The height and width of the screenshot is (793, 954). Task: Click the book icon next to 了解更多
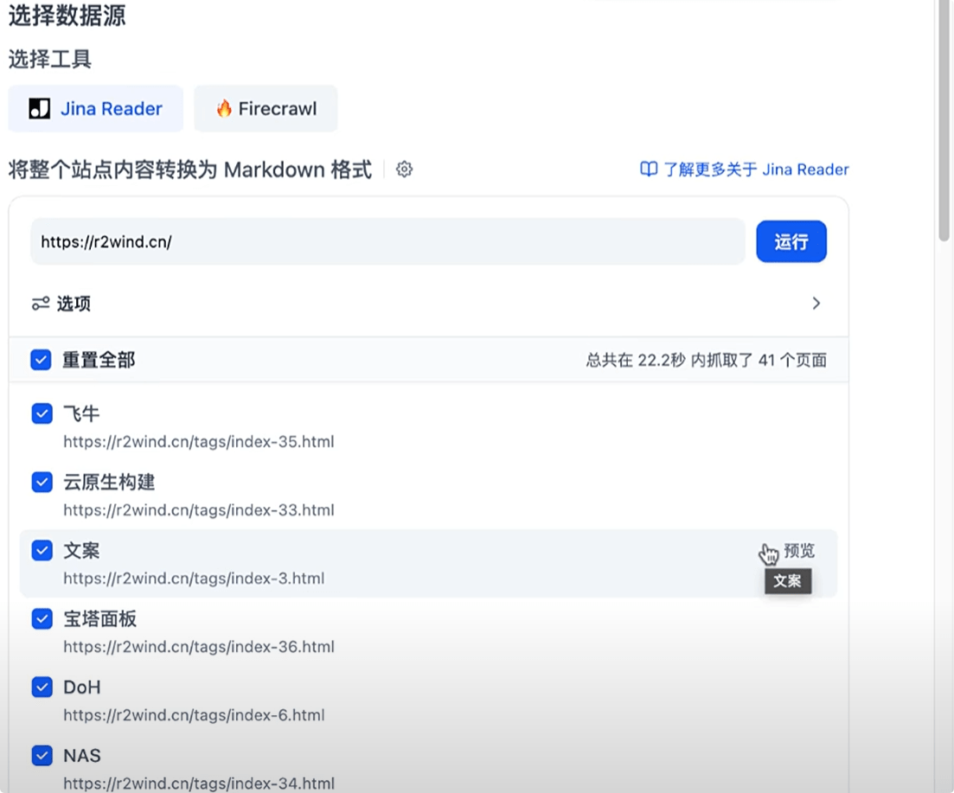click(x=648, y=169)
